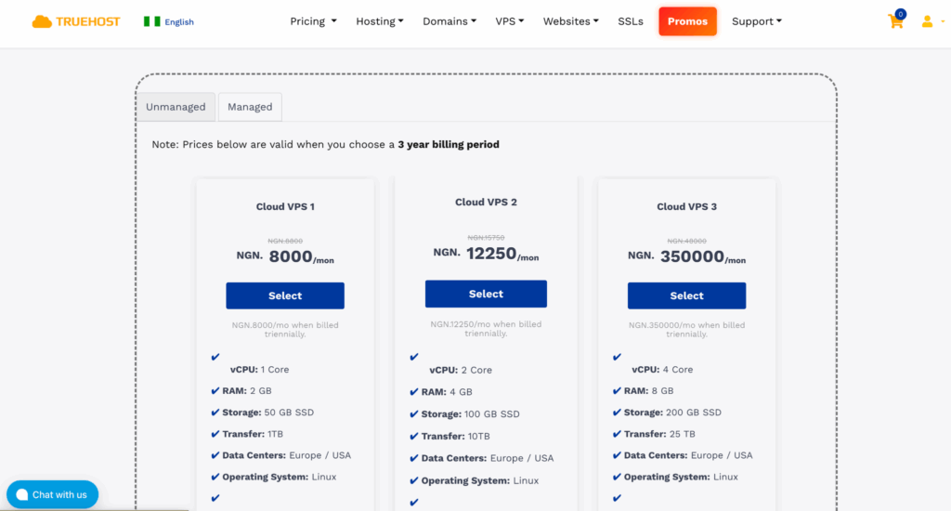
Task: Click 'NGN.12250/mo when billed triennially' note
Action: click(x=486, y=328)
